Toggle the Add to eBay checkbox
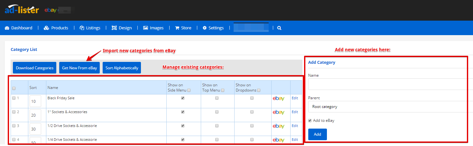The image size is (473, 146). tap(310, 121)
